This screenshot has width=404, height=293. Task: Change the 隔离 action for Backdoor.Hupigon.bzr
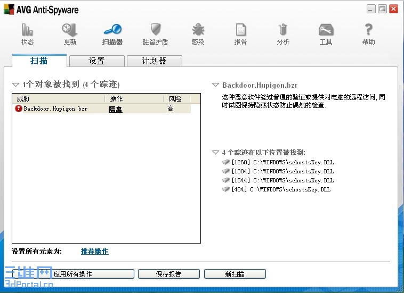click(115, 109)
